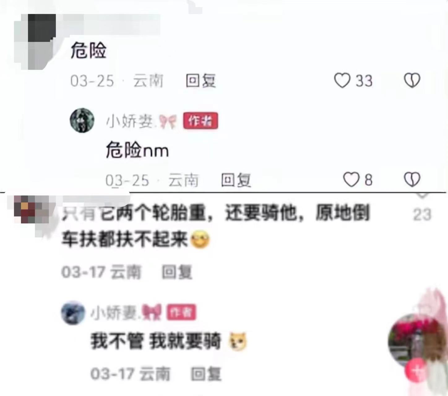Dislike the 危险nm reply
This screenshot has width=448, height=396.
pyautogui.click(x=412, y=180)
